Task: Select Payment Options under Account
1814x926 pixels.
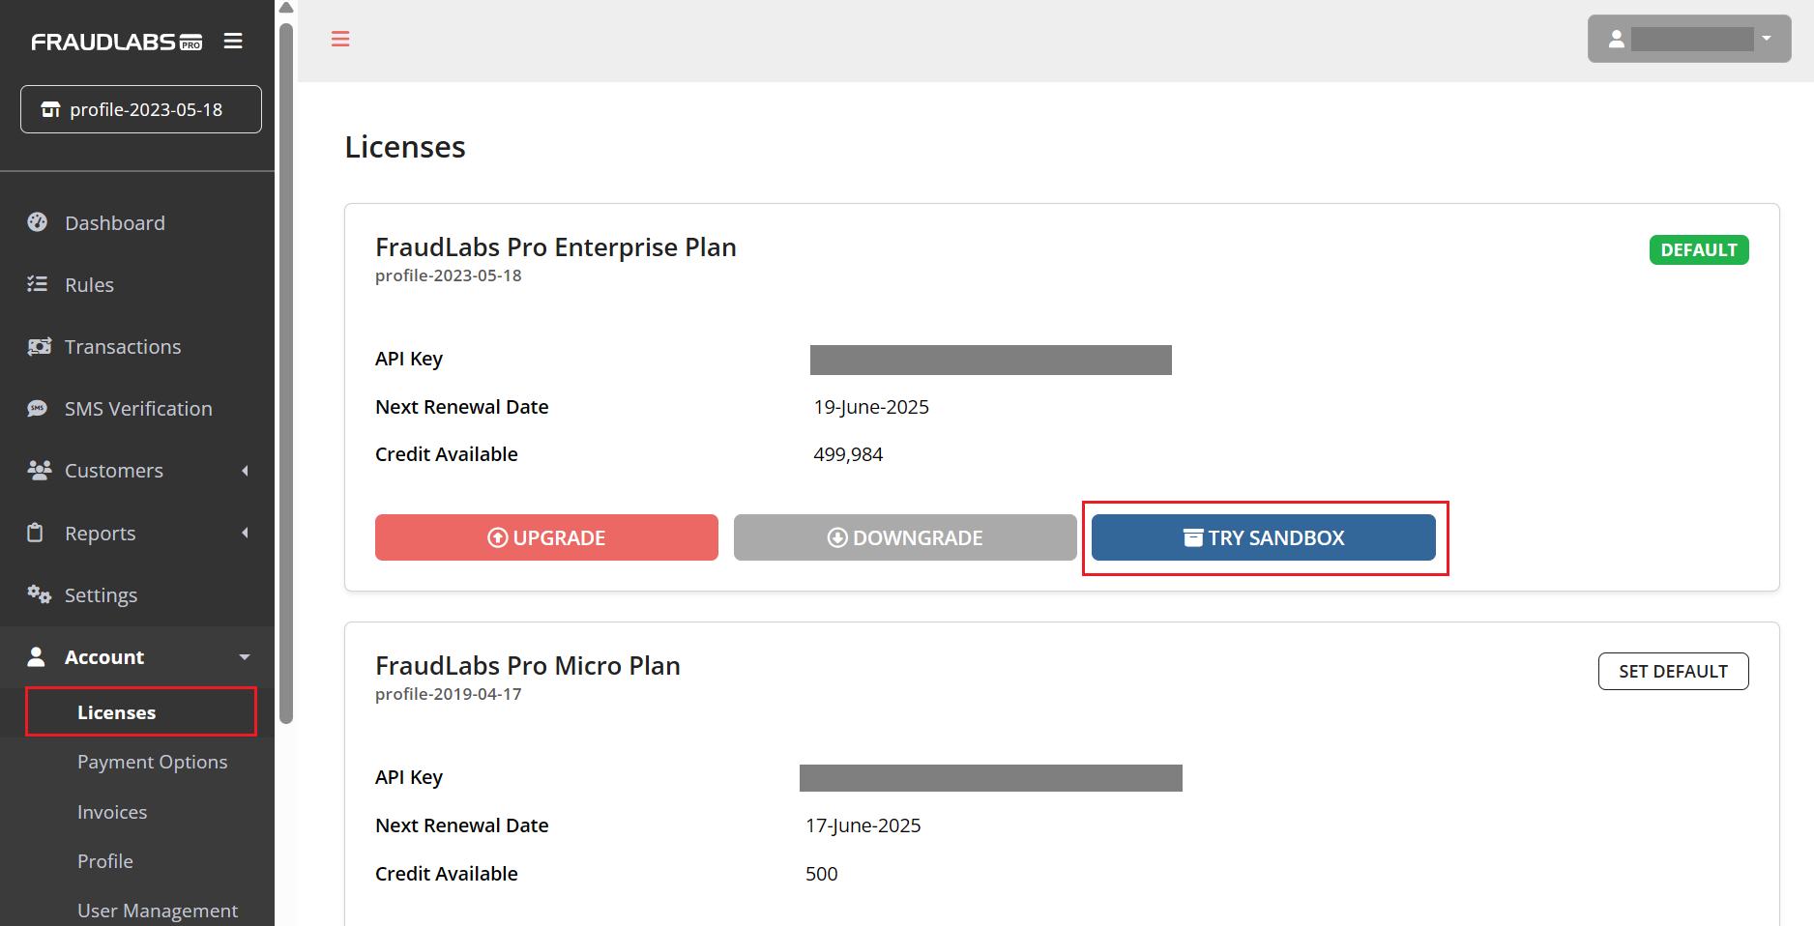Action: pos(153,762)
